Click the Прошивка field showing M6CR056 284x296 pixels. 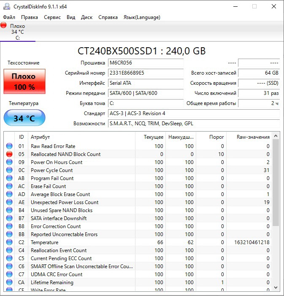click(x=146, y=63)
